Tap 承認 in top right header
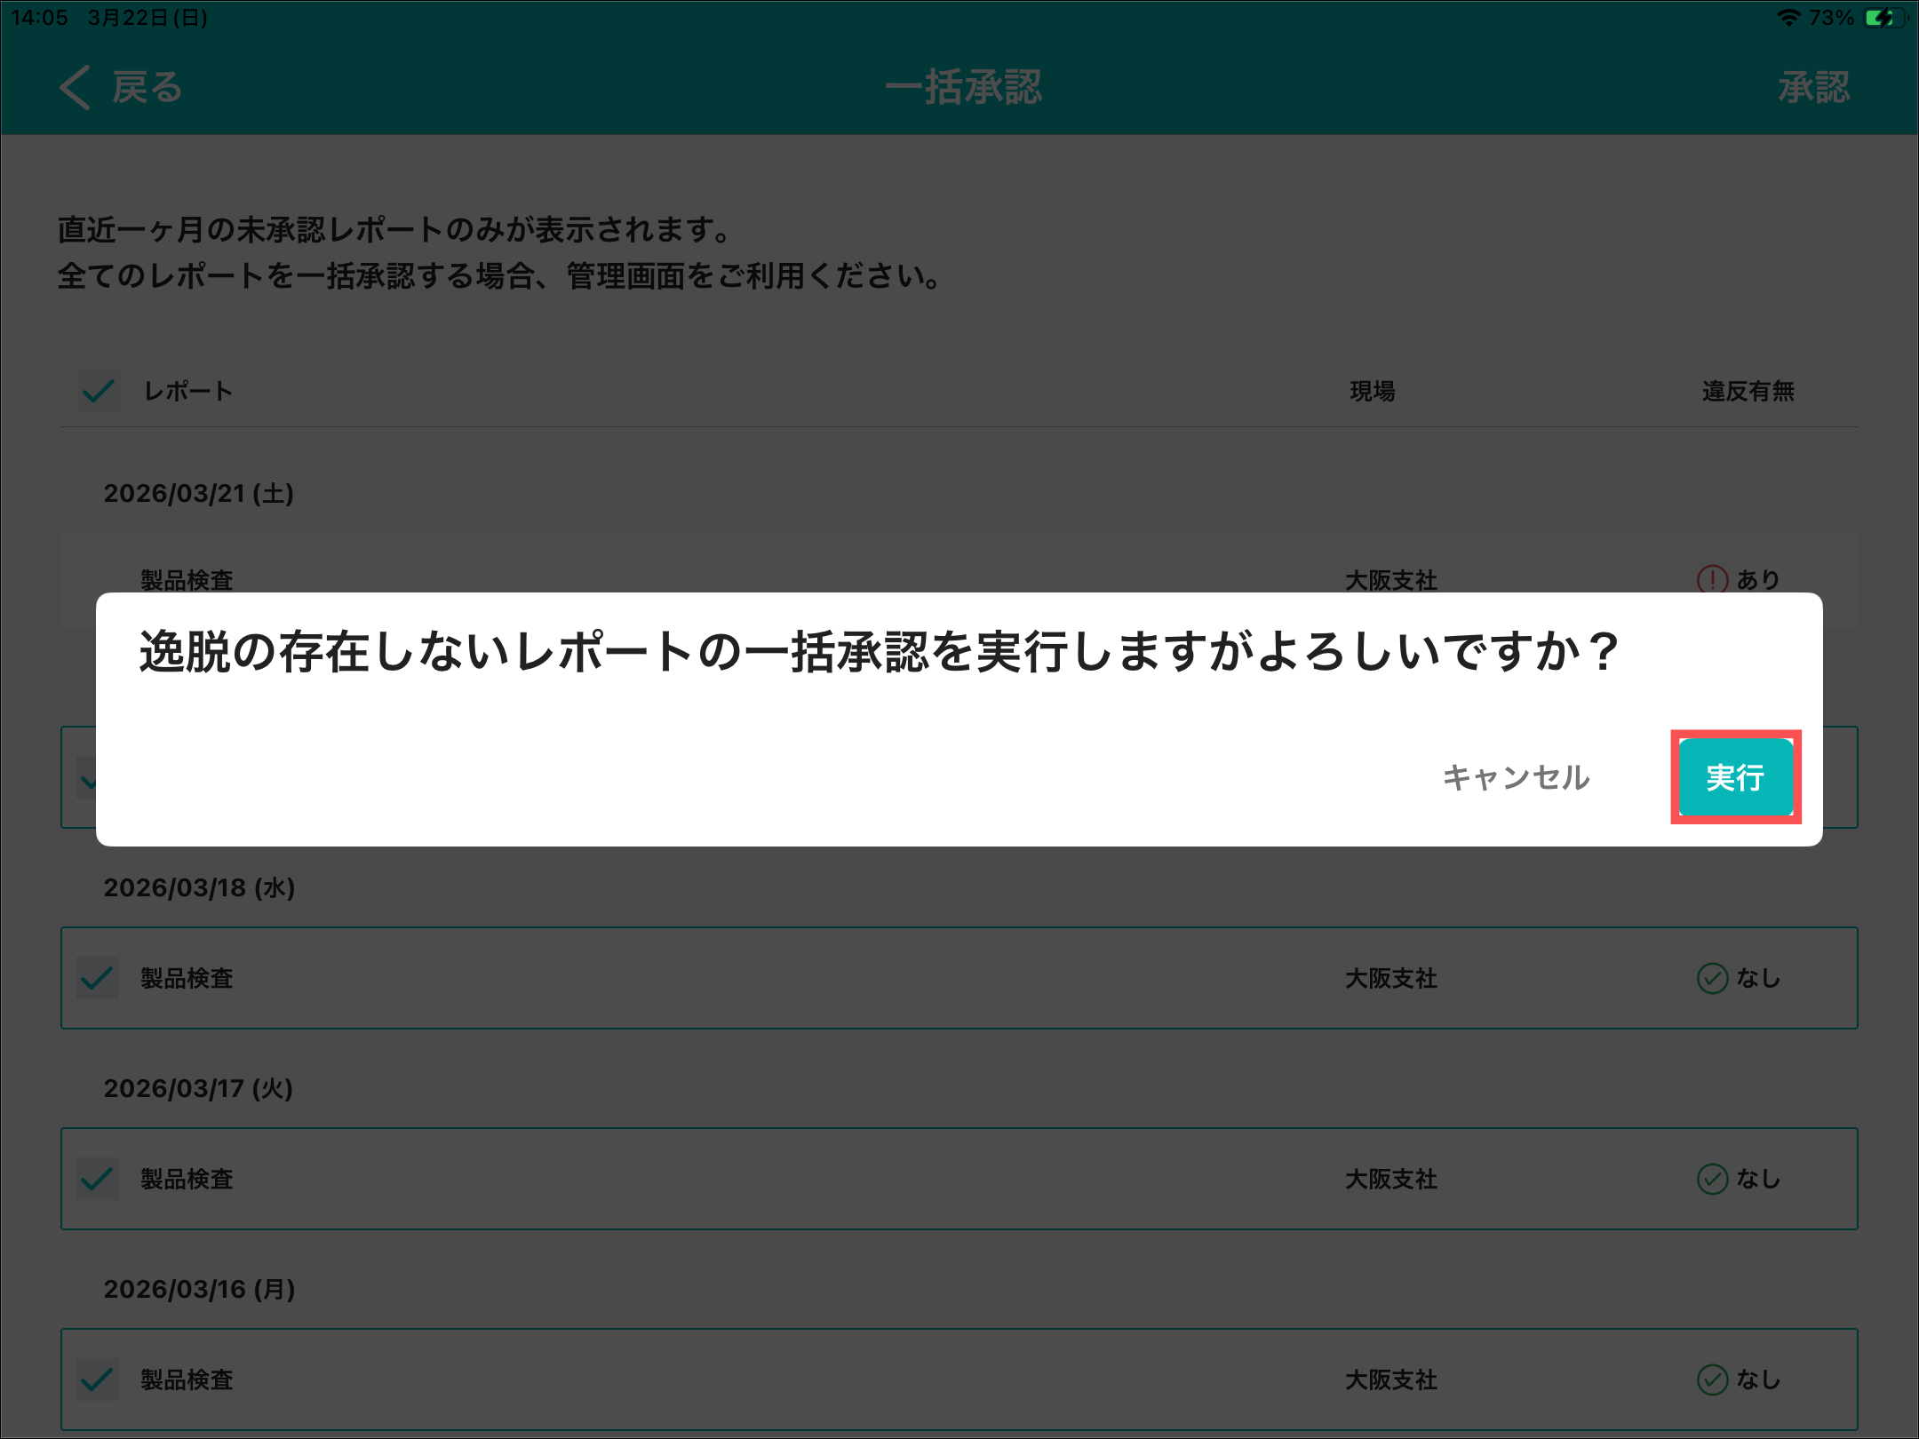 pyautogui.click(x=1812, y=88)
